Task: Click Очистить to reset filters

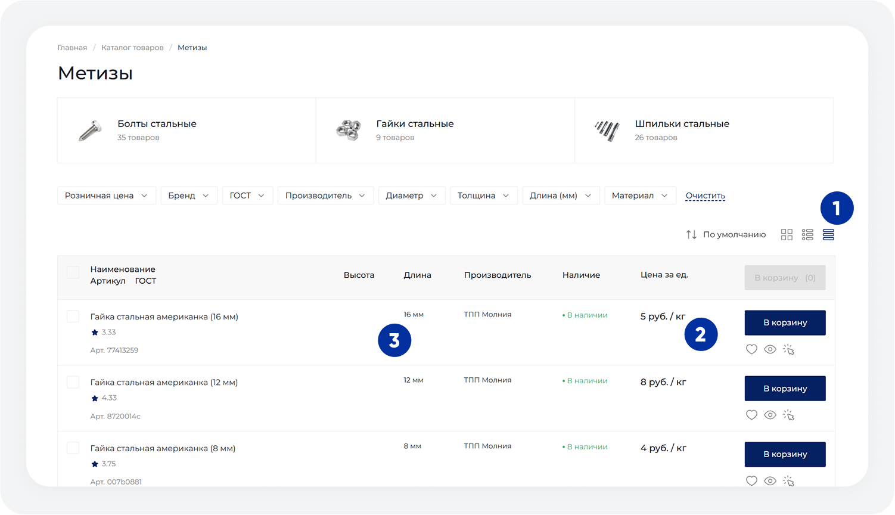Action: coord(705,196)
